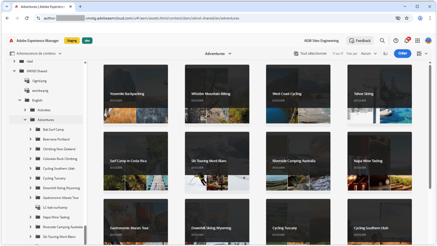Open the Tahoe Skiing folder card

tap(379, 94)
